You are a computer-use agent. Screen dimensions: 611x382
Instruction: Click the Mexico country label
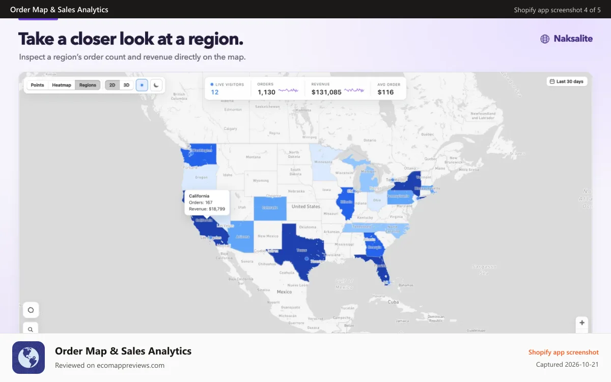[x=284, y=292]
